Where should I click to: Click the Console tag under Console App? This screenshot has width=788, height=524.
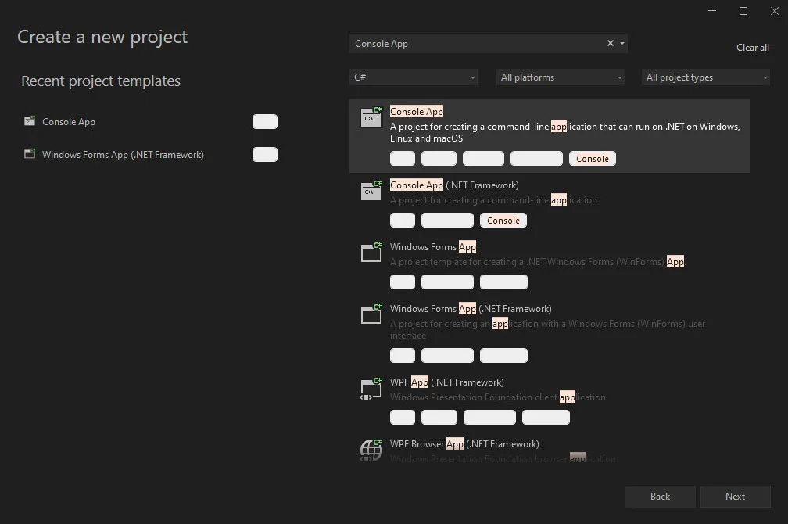(592, 159)
